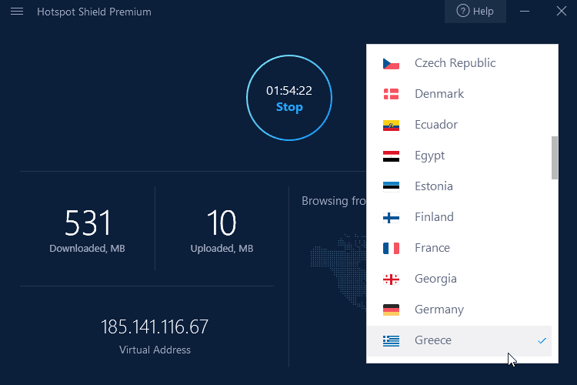Click the 531 Downloaded MB value

tap(88, 223)
